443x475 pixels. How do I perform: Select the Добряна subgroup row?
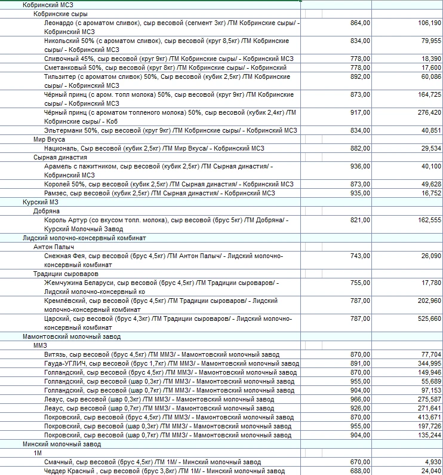(x=47, y=211)
